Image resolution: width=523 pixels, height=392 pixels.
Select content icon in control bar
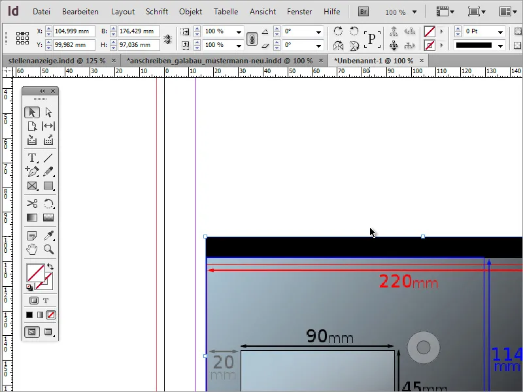(x=394, y=45)
